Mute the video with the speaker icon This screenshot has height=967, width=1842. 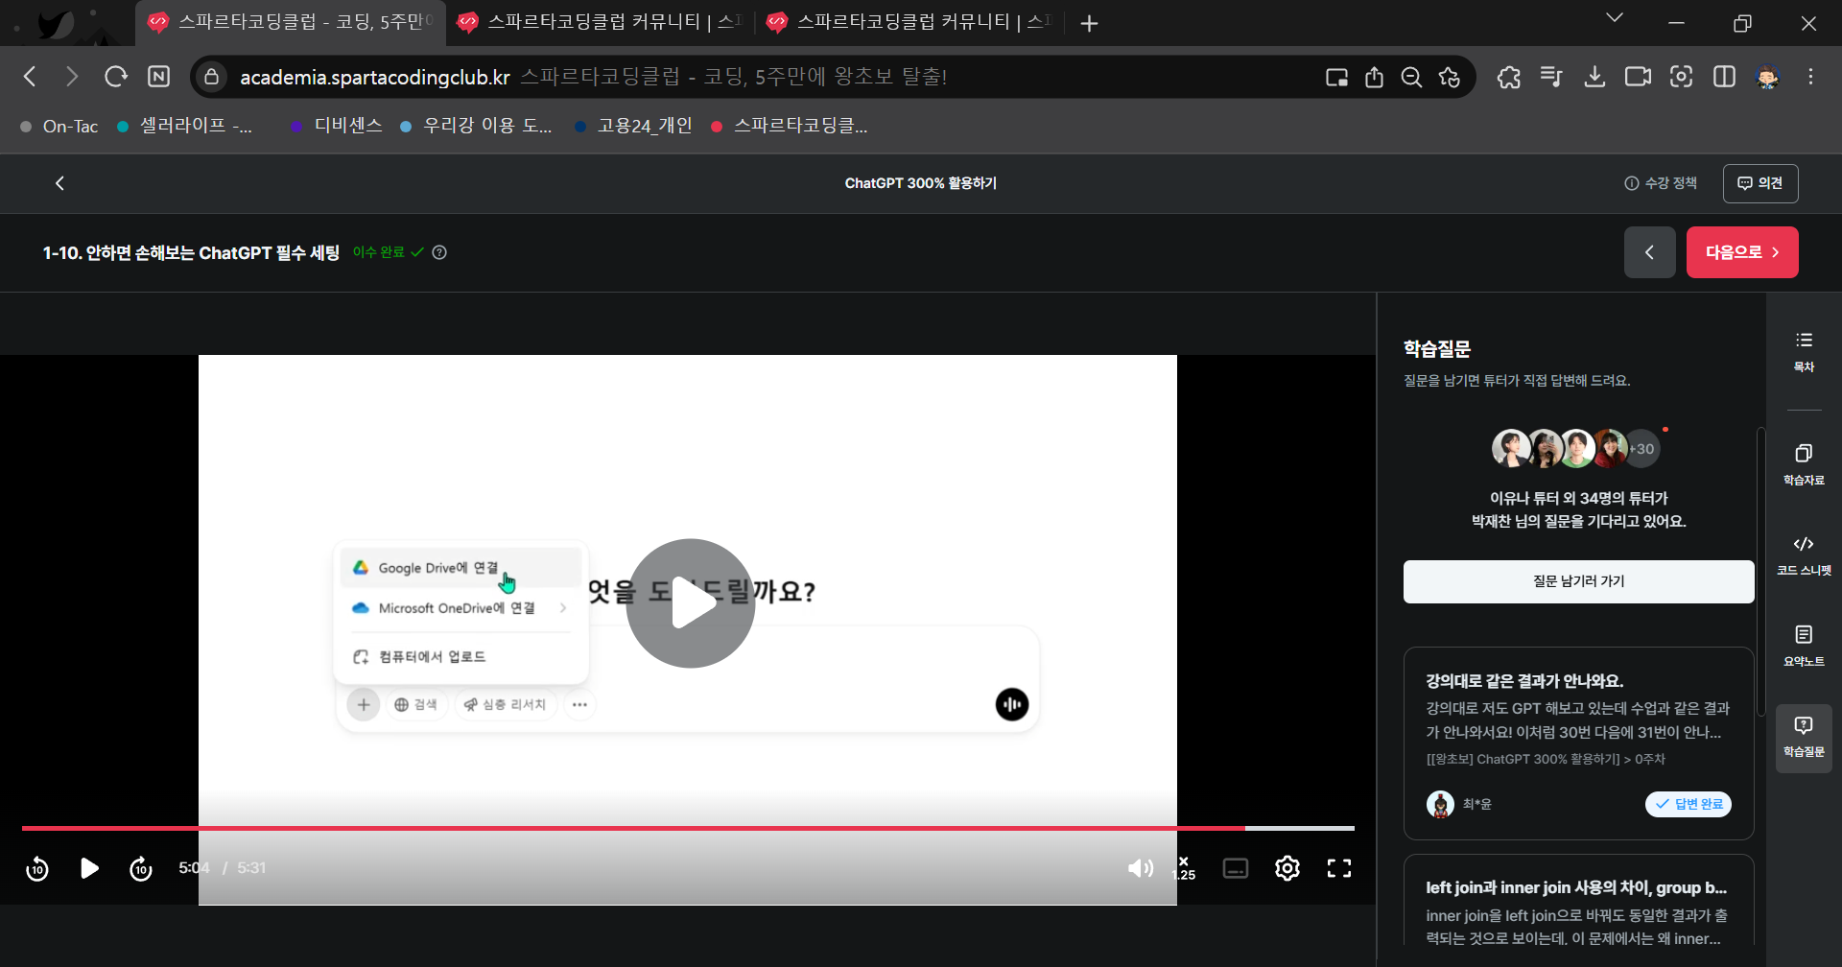1141,868
